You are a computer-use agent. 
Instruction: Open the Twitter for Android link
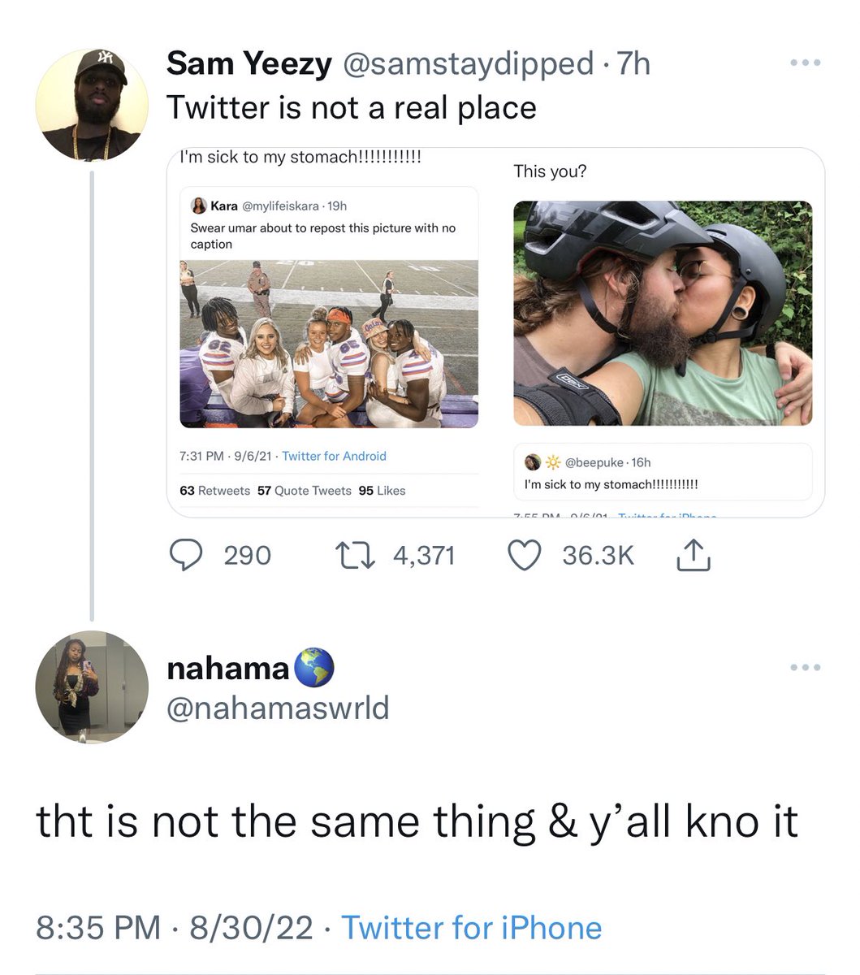(x=334, y=456)
